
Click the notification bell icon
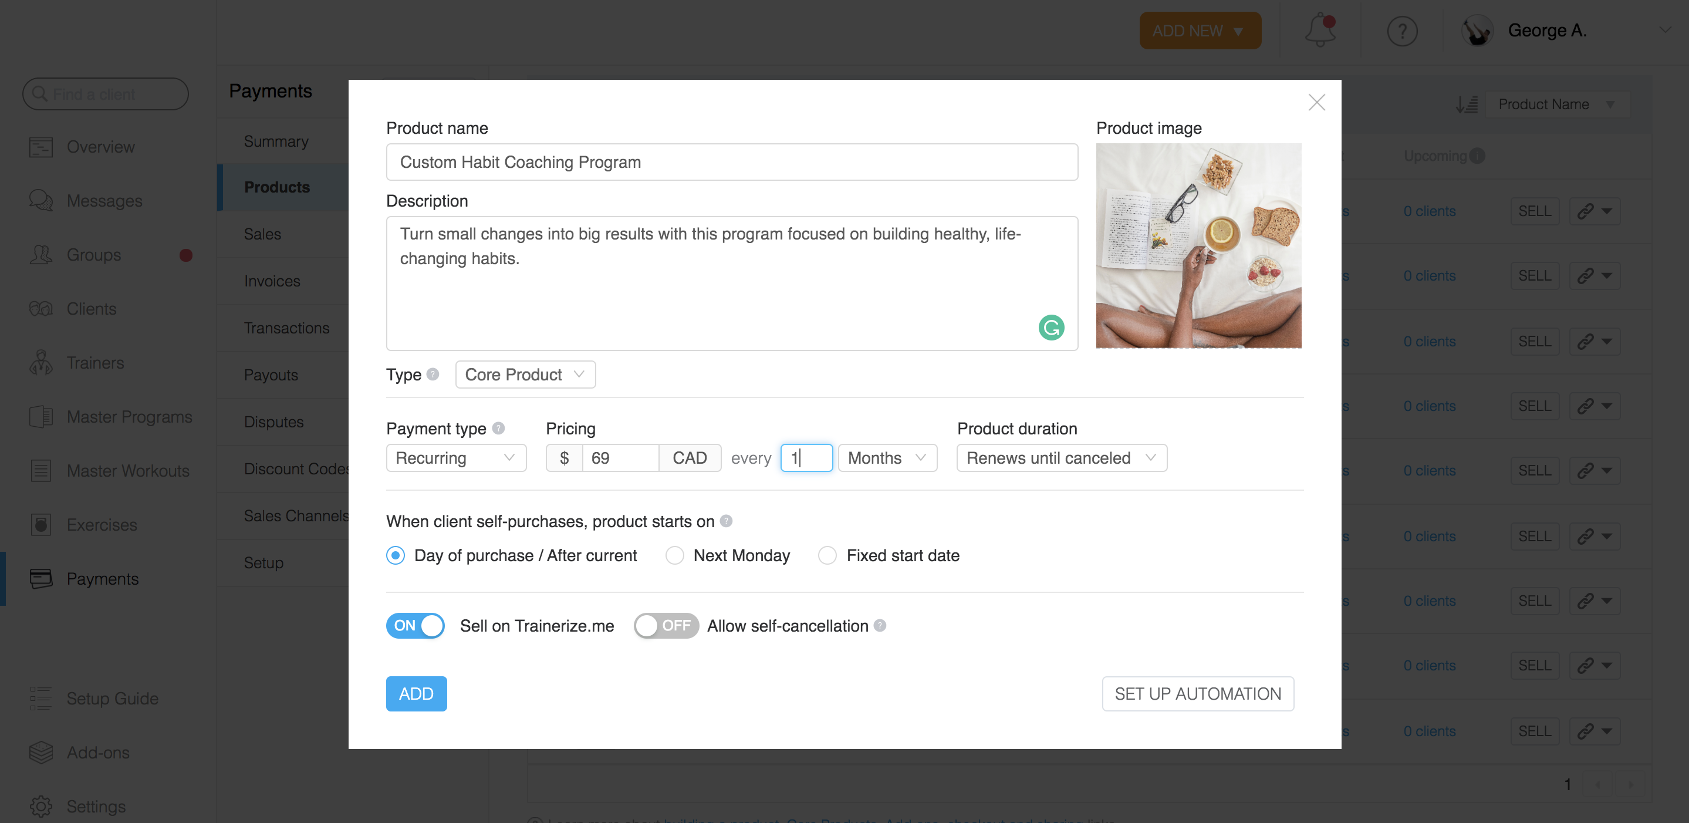tap(1319, 31)
